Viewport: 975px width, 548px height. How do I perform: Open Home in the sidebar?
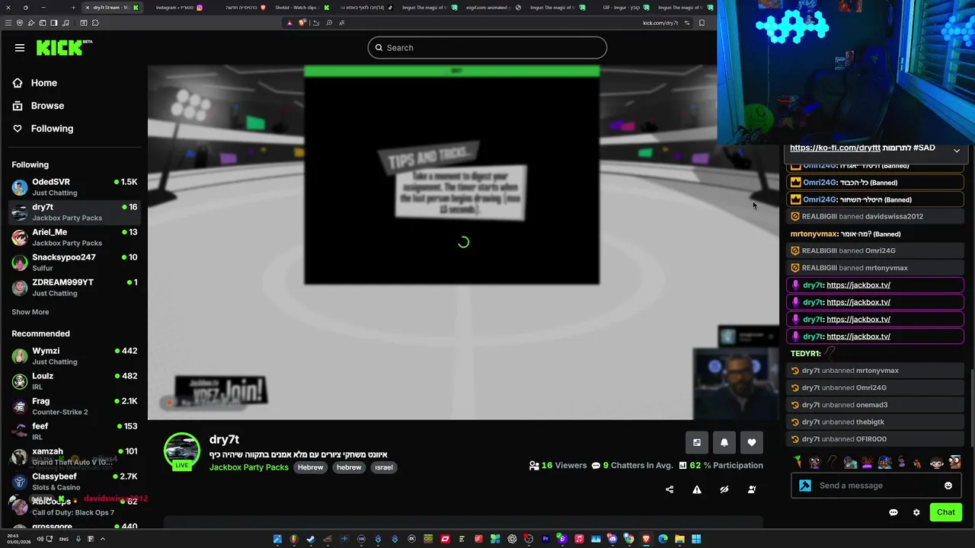44,83
